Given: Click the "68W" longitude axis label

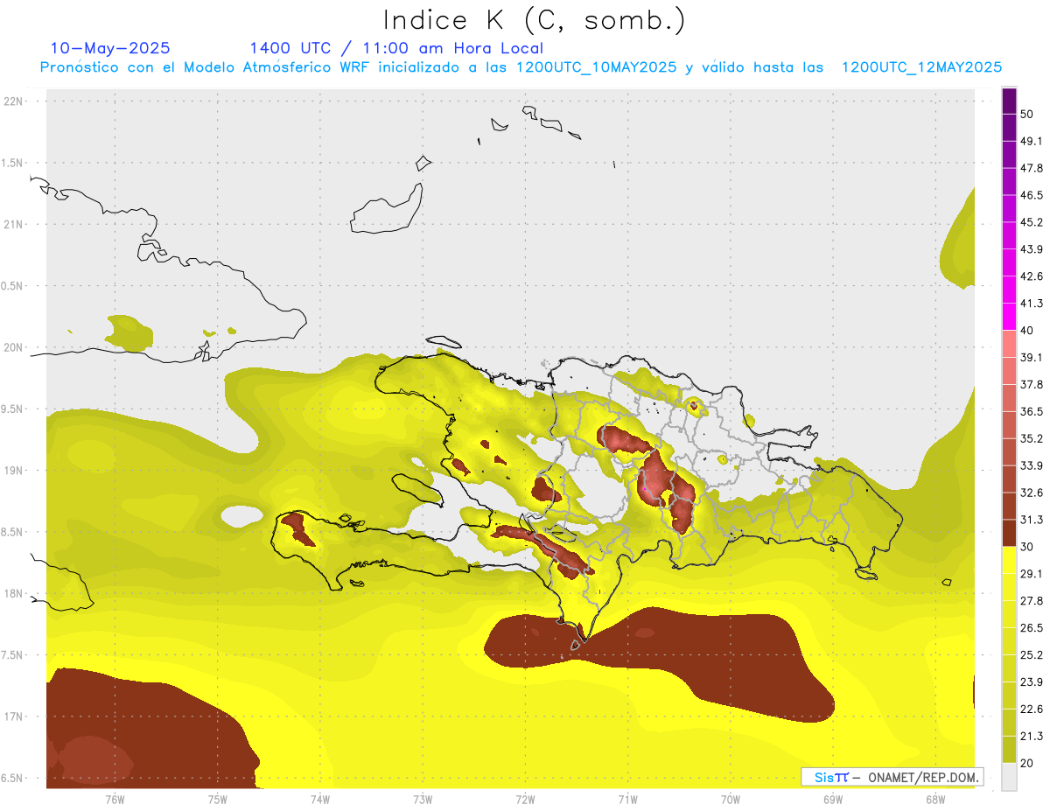Looking at the screenshot, I should (x=935, y=800).
